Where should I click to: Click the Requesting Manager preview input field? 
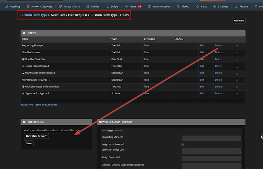(x=211, y=138)
